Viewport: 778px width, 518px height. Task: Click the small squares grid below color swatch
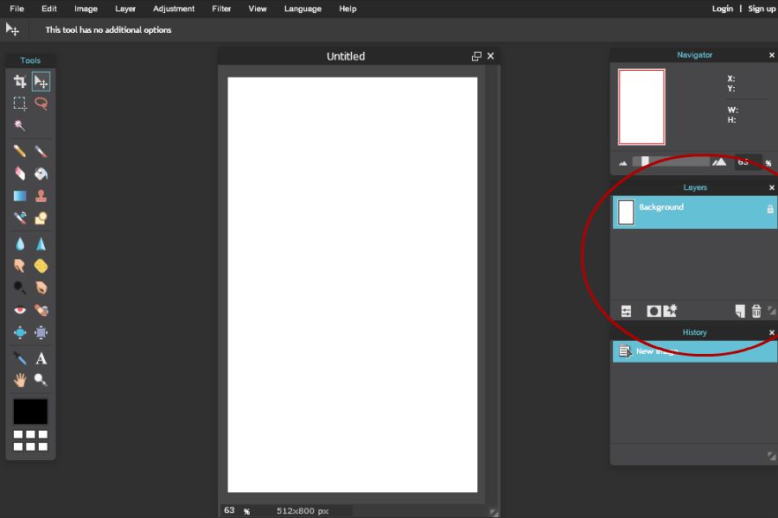tap(30, 440)
